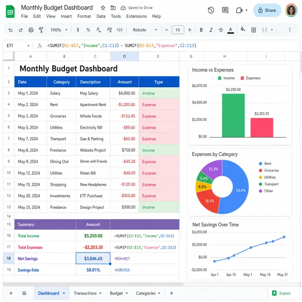Open Categories tab dropdown arrow

159,293
